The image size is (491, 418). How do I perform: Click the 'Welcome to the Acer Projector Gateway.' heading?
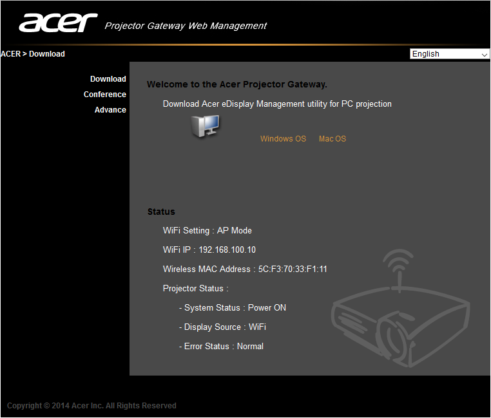236,84
